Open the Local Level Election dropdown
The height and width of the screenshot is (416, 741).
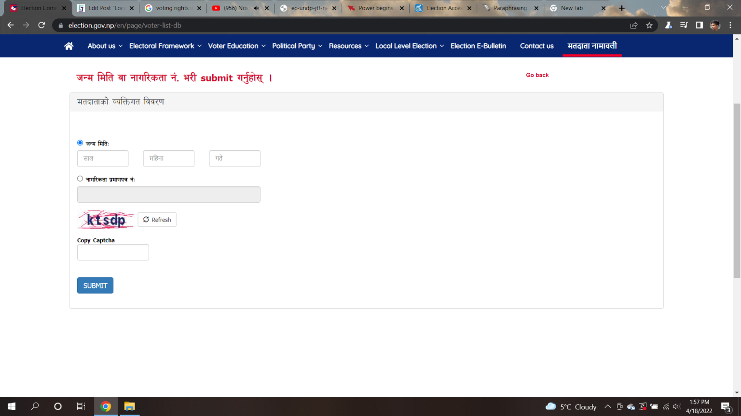(x=406, y=46)
